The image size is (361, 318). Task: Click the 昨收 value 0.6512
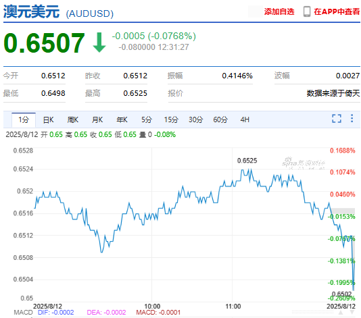pos(135,76)
